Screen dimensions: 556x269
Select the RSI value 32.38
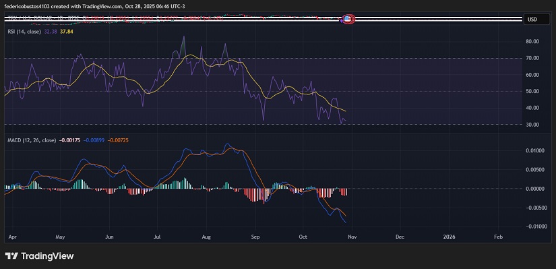tap(51, 32)
